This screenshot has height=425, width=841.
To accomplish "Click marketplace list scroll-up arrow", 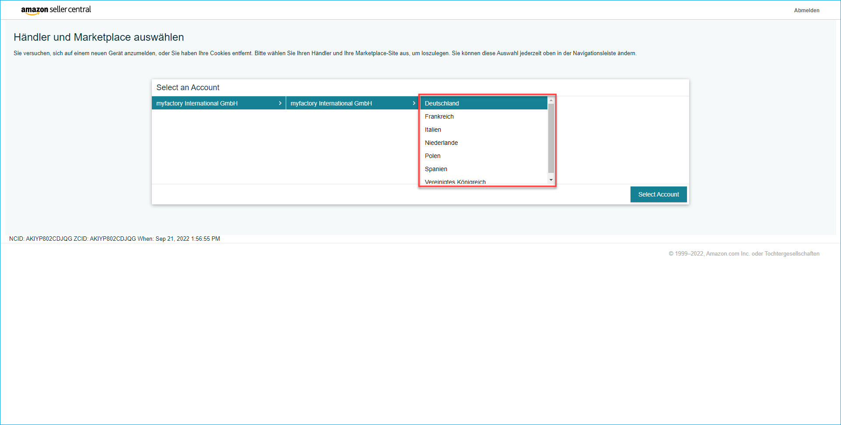I will 551,100.
